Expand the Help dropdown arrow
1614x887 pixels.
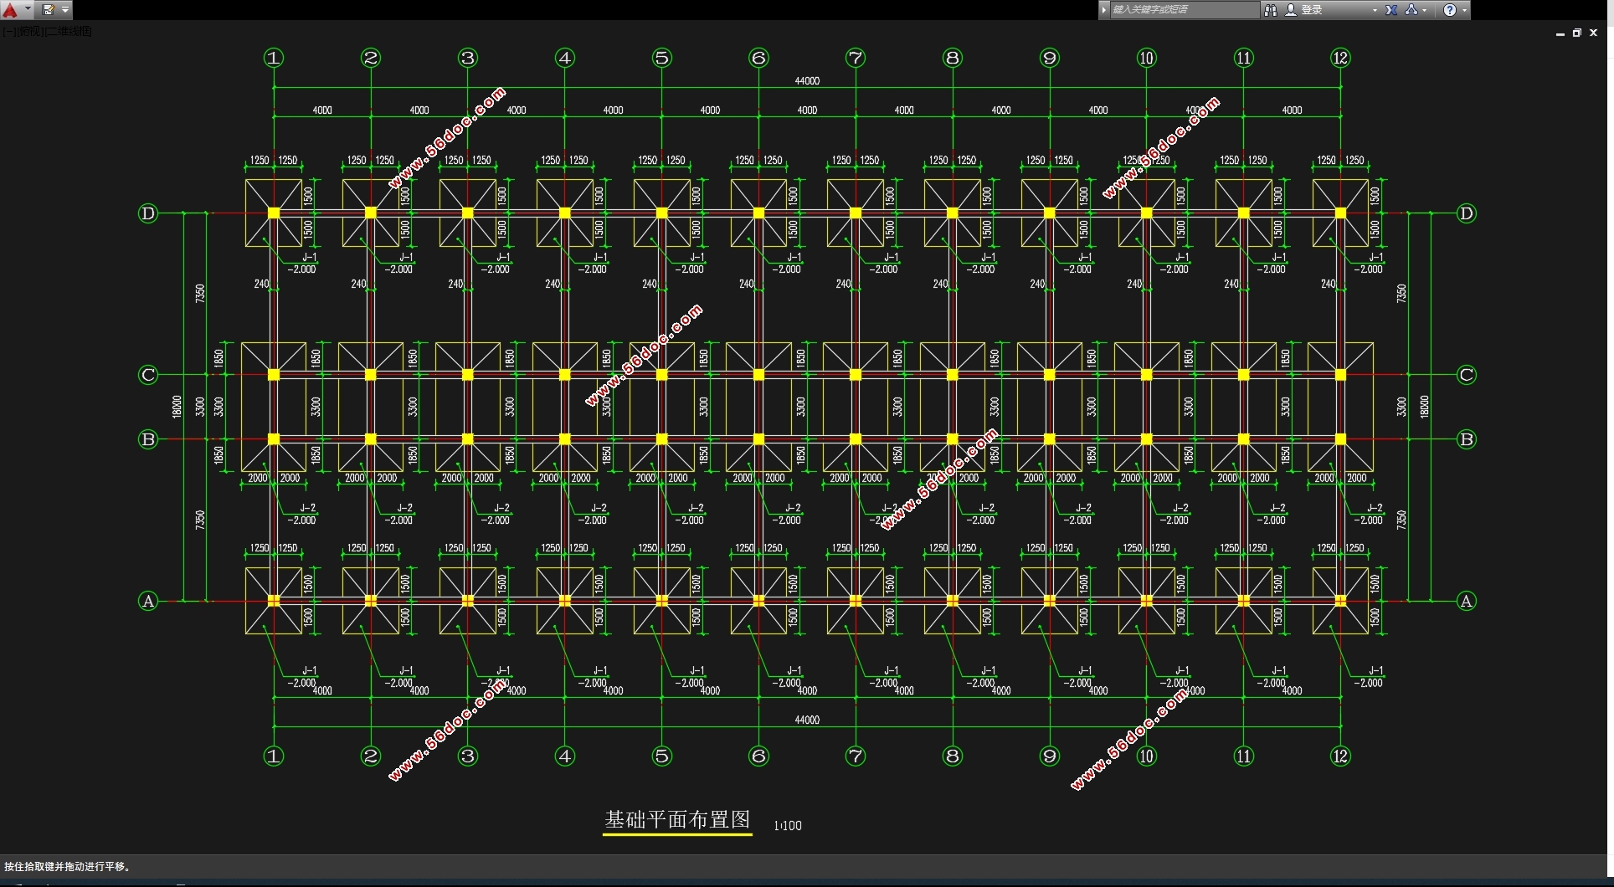click(x=1464, y=10)
